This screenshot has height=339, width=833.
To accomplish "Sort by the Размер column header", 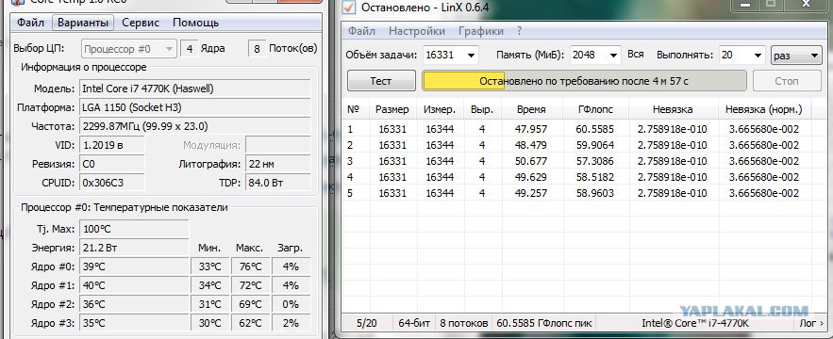I will click(392, 110).
